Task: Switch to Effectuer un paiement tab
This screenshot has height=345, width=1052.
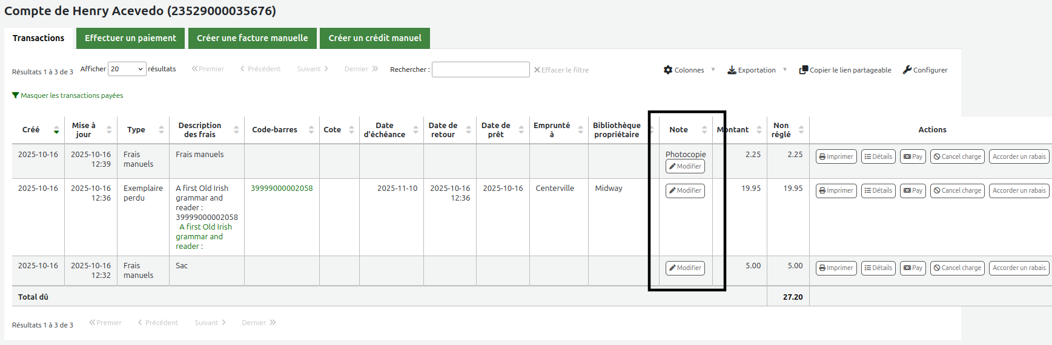Action: 130,38
